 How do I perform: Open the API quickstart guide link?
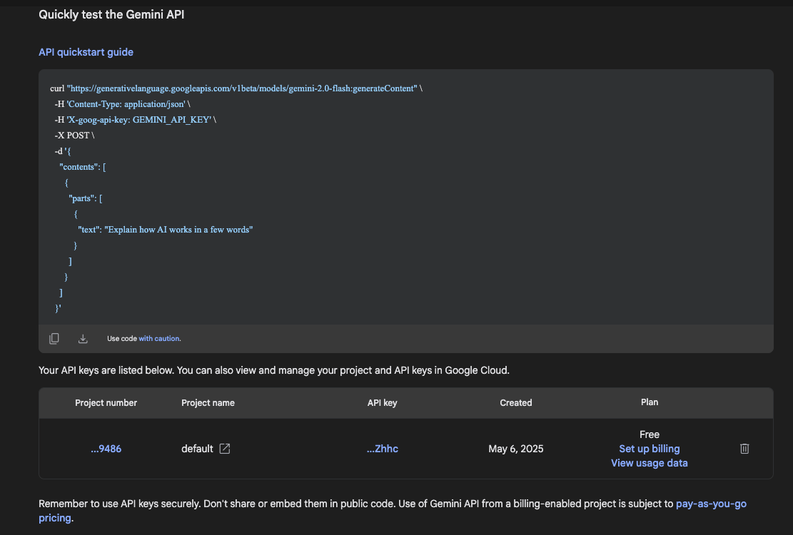point(86,52)
